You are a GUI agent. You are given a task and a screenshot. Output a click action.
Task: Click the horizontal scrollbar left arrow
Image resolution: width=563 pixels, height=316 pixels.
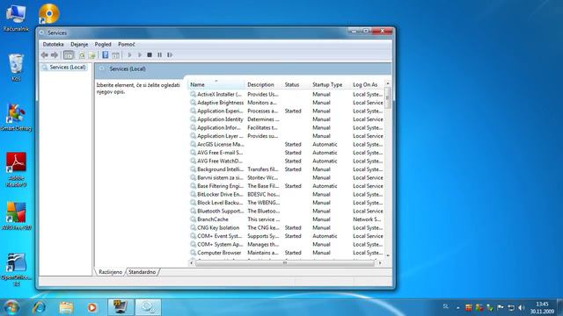192,263
